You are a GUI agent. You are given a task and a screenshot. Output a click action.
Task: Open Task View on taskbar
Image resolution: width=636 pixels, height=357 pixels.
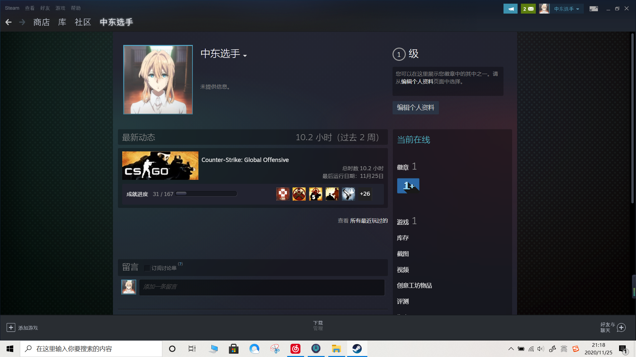click(192, 349)
